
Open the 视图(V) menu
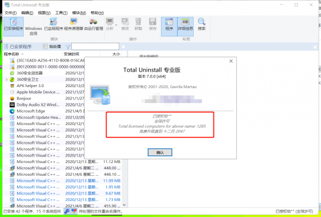coord(44,13)
